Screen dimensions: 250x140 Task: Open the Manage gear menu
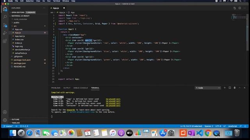(x=5, y=120)
